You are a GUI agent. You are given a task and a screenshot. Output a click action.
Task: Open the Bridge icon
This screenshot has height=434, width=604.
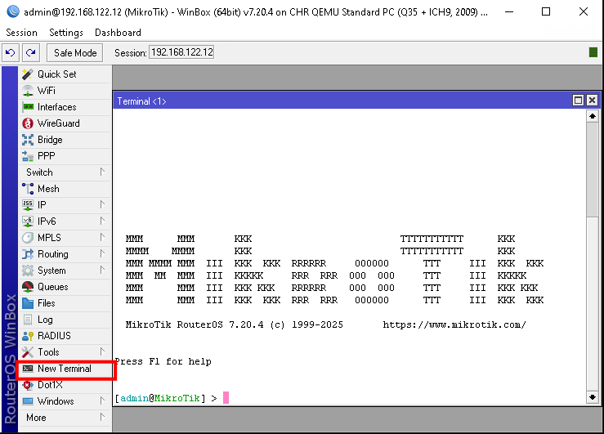pos(28,140)
